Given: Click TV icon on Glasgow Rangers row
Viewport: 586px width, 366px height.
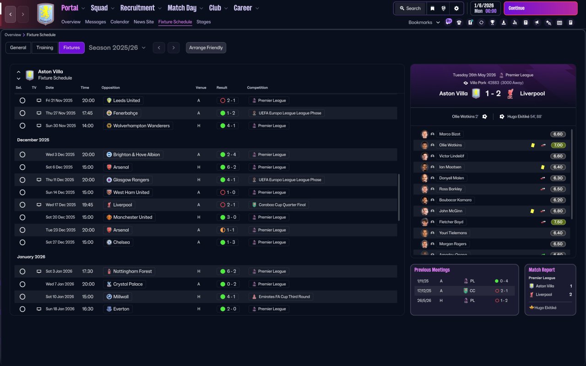Looking at the screenshot, I should [39, 180].
